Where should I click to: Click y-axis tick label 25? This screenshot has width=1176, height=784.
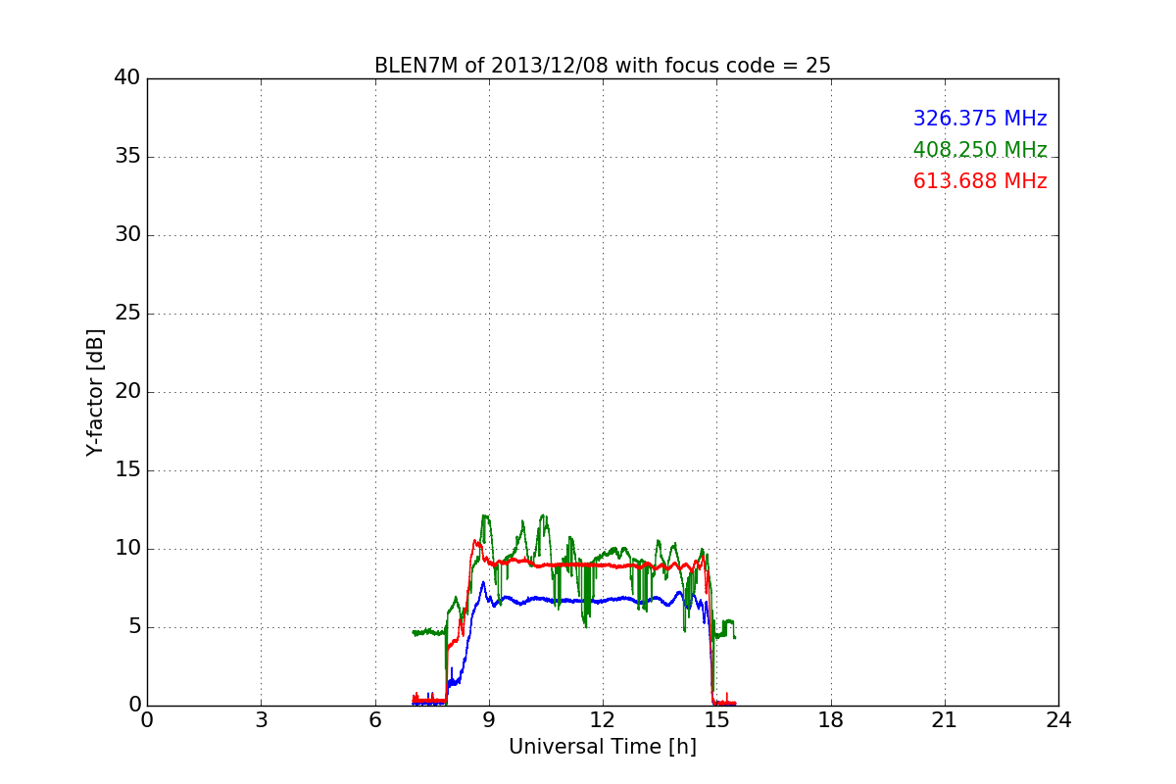(127, 314)
